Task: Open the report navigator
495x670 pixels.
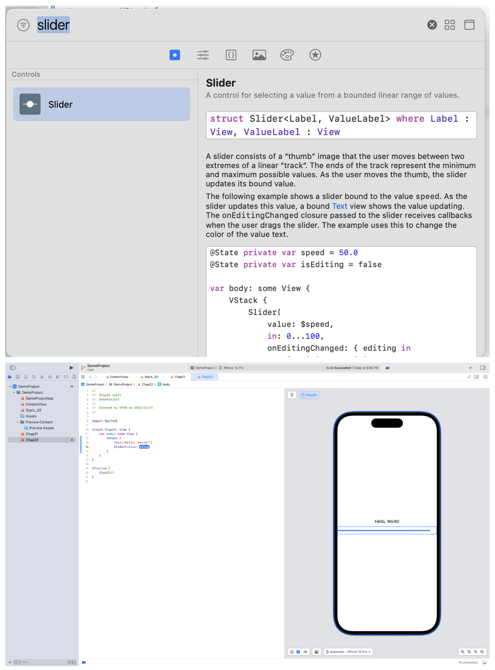Action: 74,377
